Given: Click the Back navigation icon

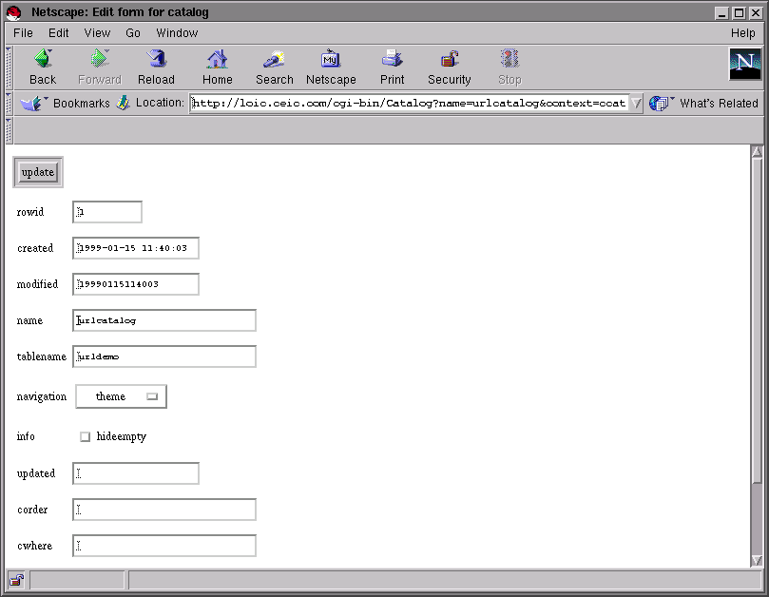Looking at the screenshot, I should point(43,67).
